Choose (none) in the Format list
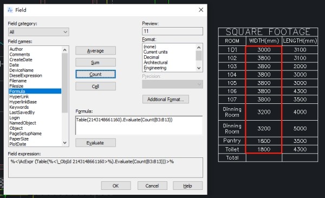 coord(150,47)
